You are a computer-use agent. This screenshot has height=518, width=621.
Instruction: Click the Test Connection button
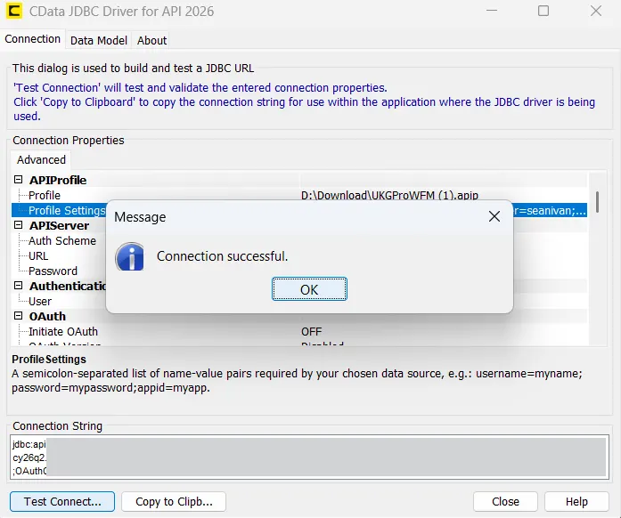click(x=62, y=502)
